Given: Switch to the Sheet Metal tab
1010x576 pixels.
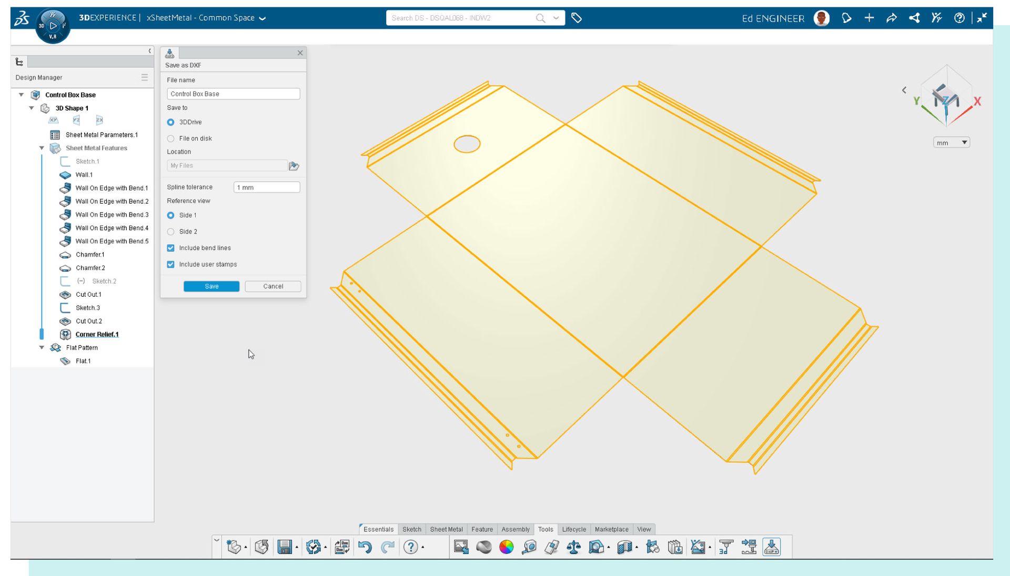Looking at the screenshot, I should (x=446, y=529).
